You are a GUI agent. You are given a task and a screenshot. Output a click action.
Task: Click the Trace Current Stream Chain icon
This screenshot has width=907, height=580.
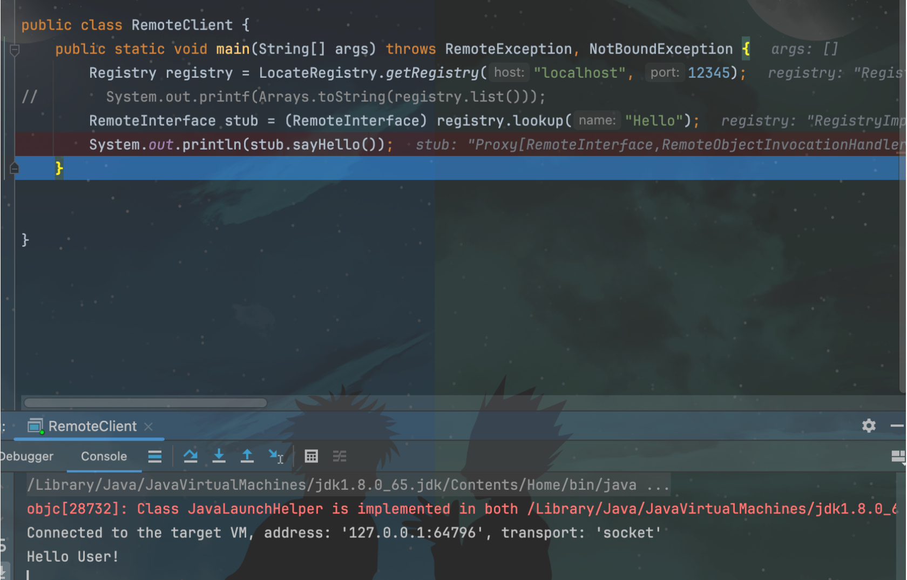click(340, 456)
